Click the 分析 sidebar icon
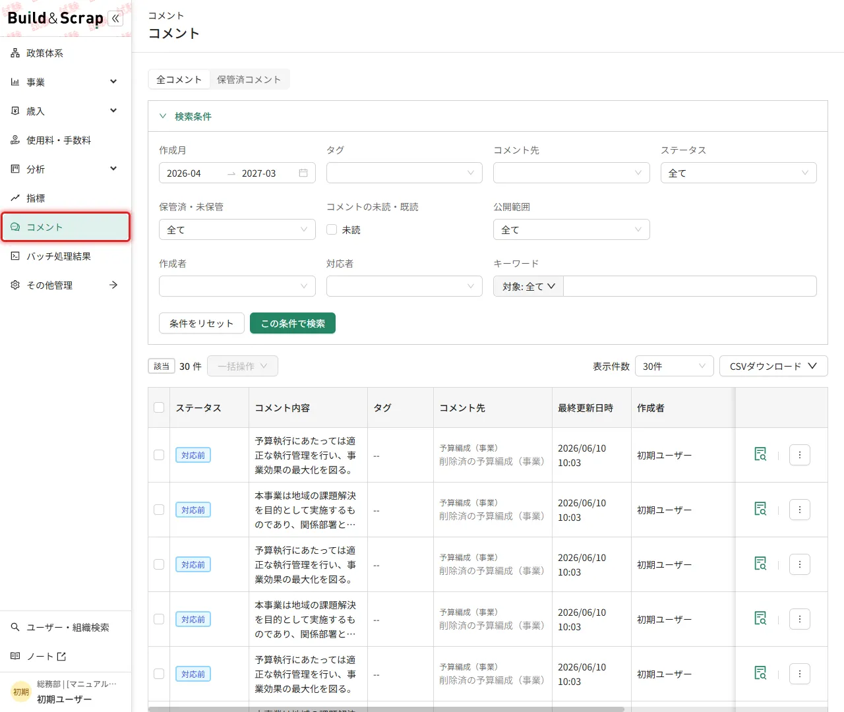Image resolution: width=844 pixels, height=712 pixels. 15,169
